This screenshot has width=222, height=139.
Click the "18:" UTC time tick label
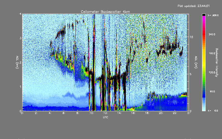pos(147,113)
